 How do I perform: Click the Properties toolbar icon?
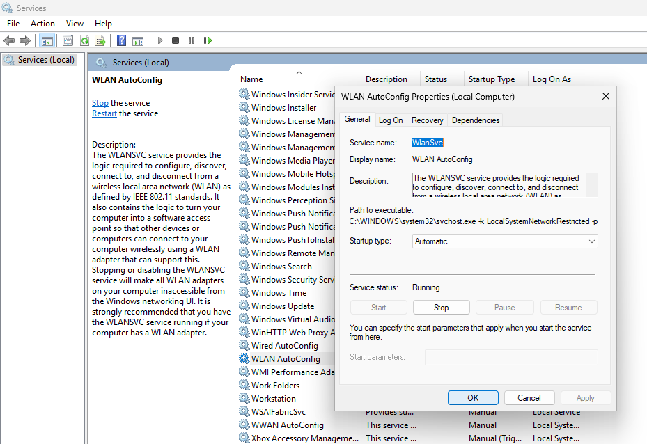point(68,40)
